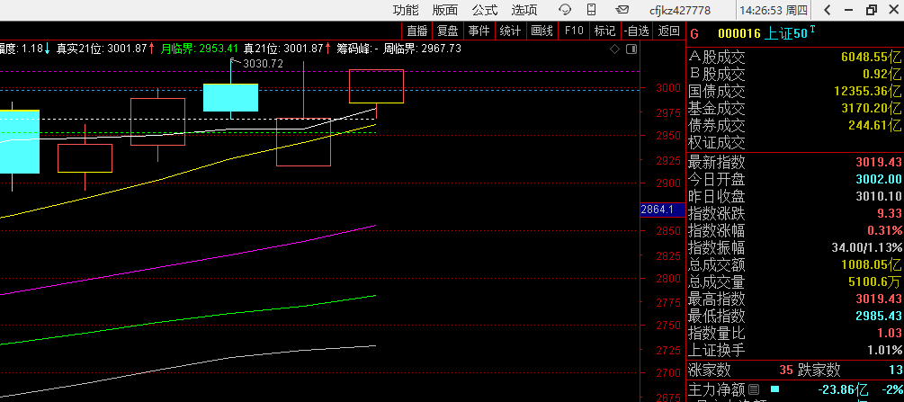
Task: Click the 主力净额 value -23.86亿
Action: coord(843,389)
